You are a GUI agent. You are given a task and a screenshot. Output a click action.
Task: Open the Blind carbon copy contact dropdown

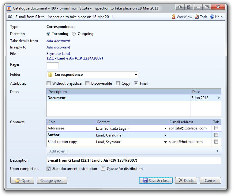(165, 142)
